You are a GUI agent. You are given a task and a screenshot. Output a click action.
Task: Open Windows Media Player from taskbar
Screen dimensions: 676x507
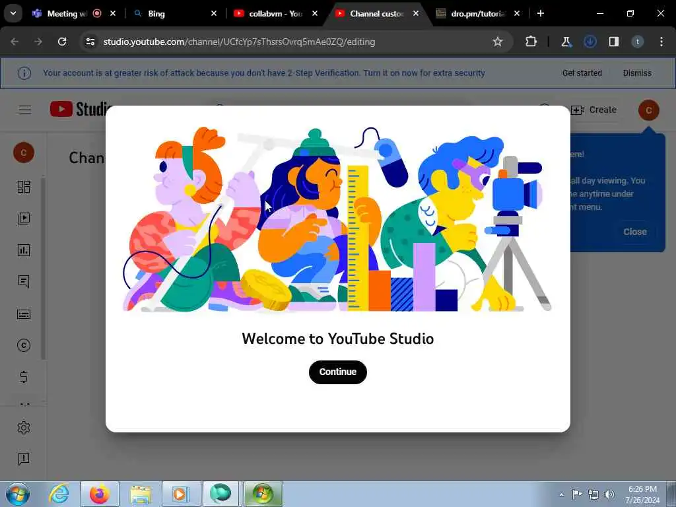181,494
